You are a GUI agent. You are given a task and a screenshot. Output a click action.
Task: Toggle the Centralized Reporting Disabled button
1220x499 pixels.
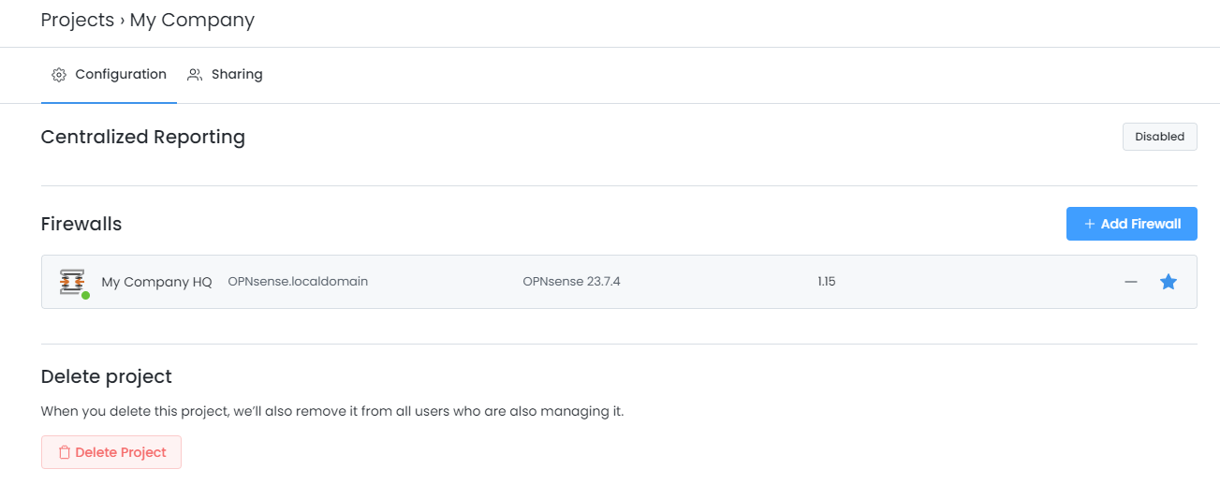(x=1159, y=137)
